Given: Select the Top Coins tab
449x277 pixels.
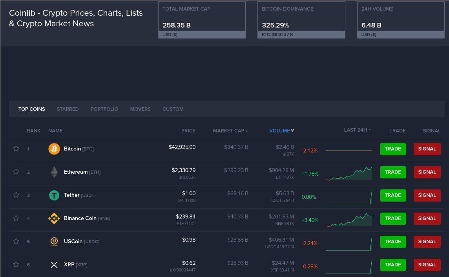Looking at the screenshot, I should tap(32, 109).
